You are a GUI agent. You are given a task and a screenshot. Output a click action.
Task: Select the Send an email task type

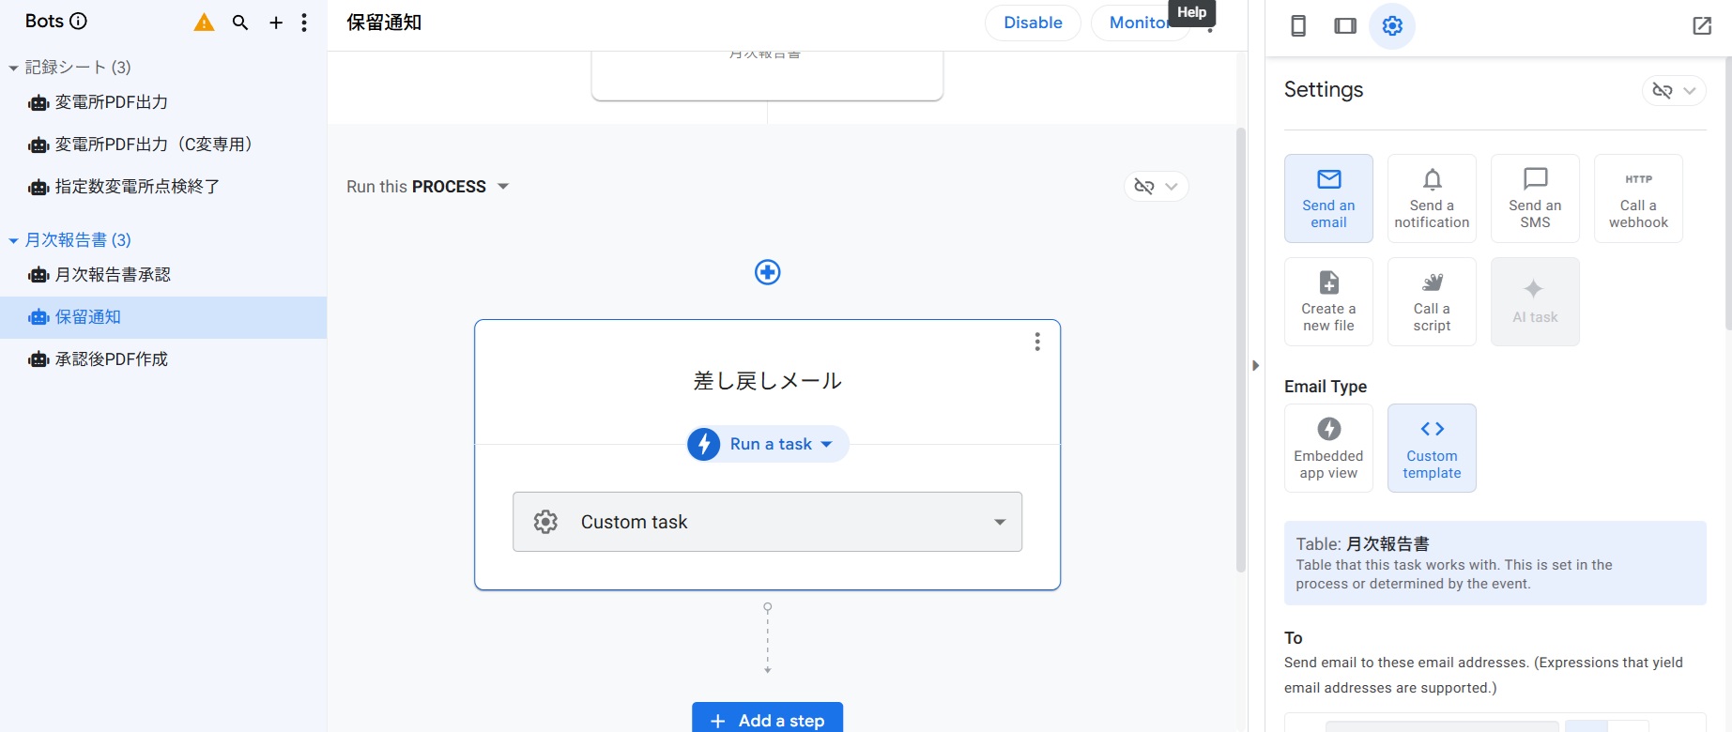point(1328,199)
